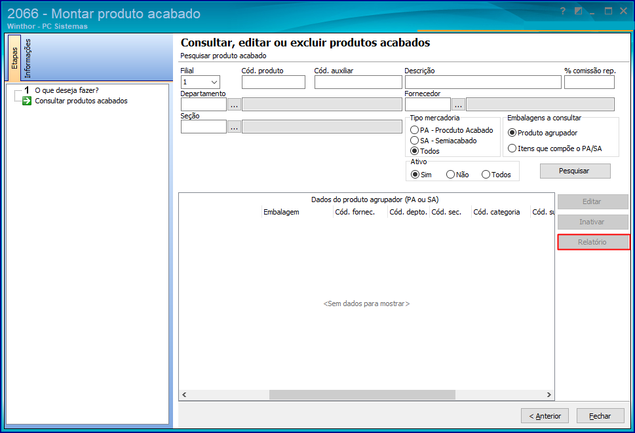Click the Cód. sec. column header
This screenshot has width=635, height=433.
pos(450,213)
